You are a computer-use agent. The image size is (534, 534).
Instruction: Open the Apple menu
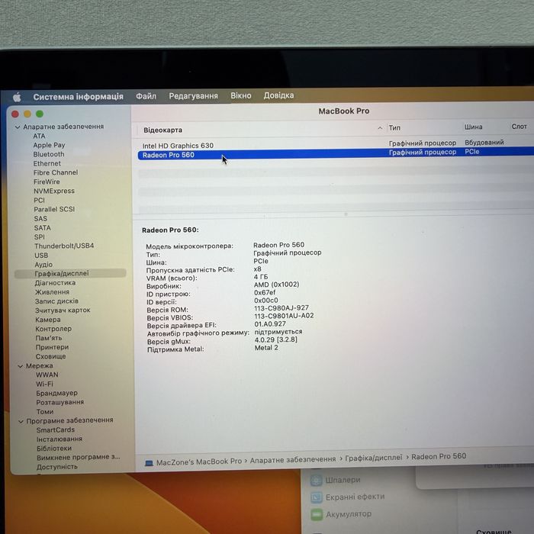point(17,98)
